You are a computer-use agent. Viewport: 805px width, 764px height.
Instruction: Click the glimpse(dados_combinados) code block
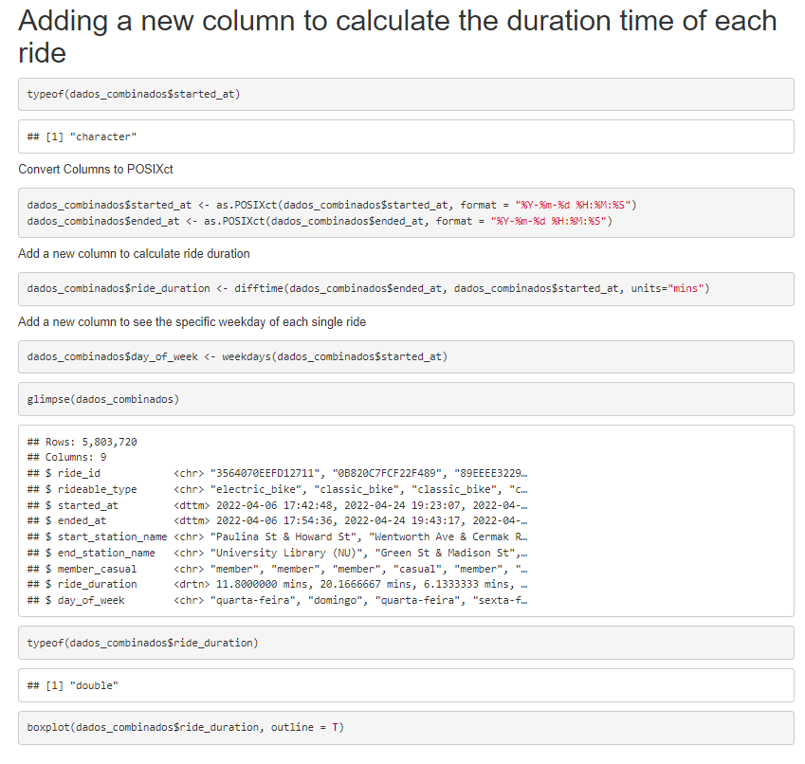click(406, 399)
